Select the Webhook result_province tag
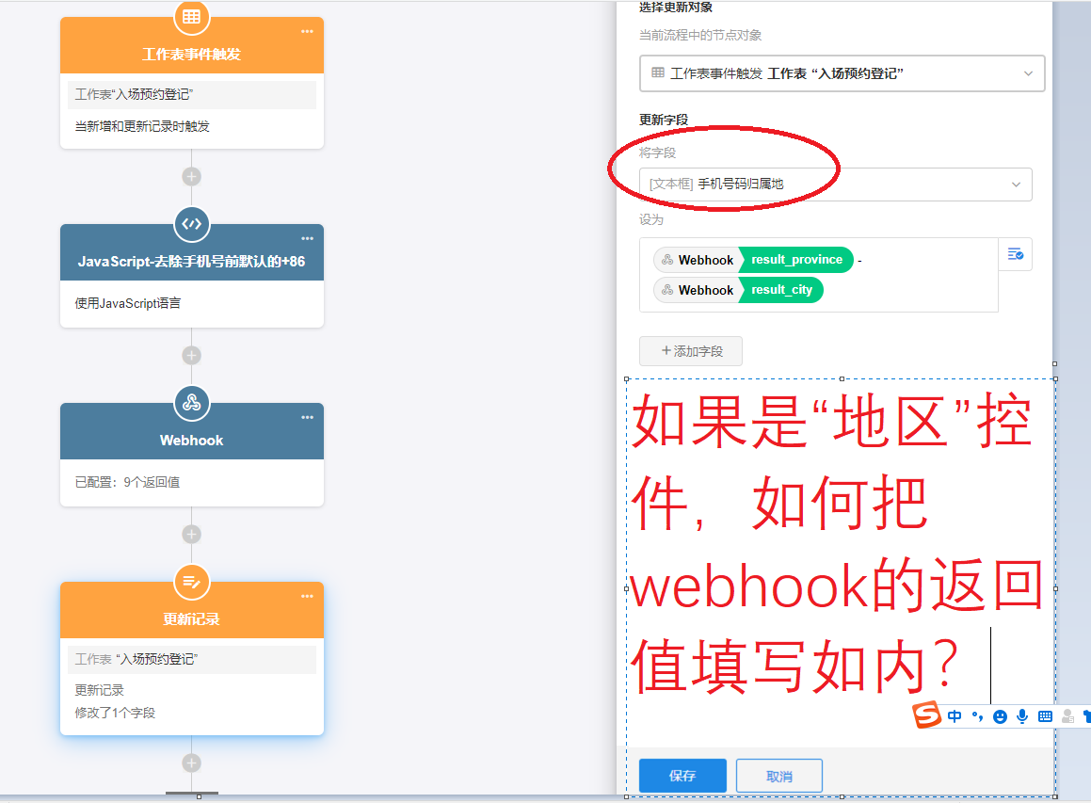Viewport: 1091px width, 803px height. [x=754, y=260]
